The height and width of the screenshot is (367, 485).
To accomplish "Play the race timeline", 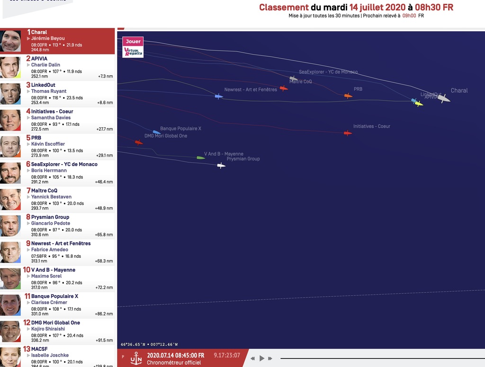I will coord(261,358).
